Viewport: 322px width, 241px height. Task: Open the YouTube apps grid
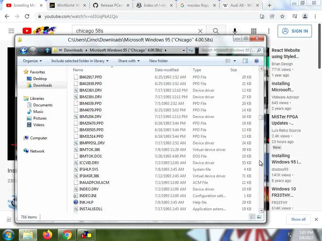pos(254,31)
